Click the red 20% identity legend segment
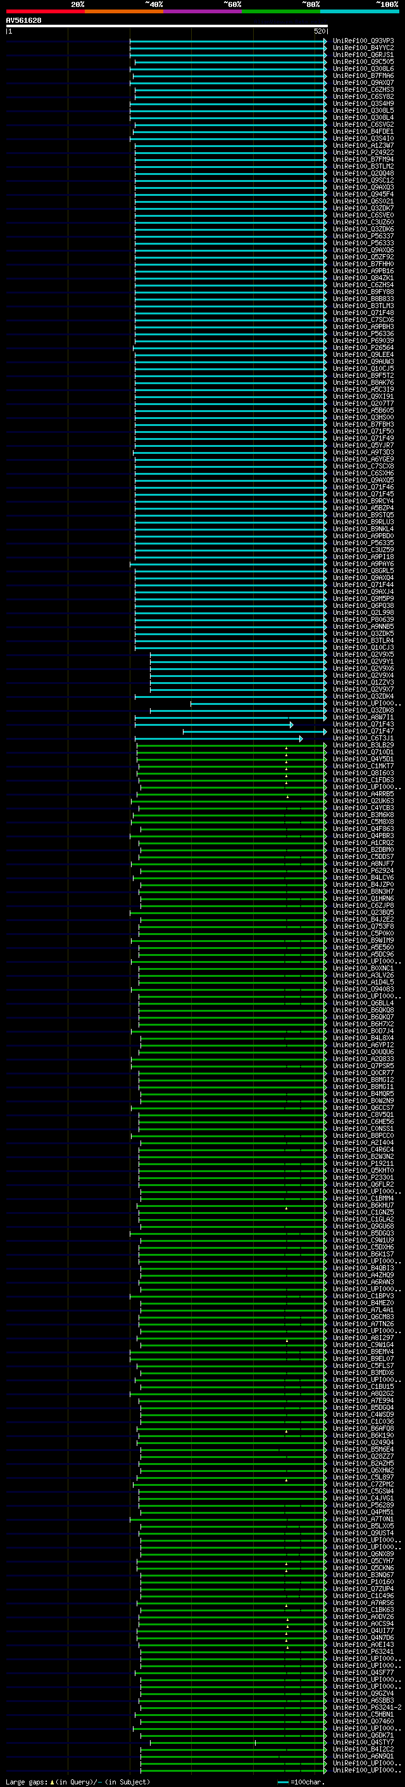The image size is (405, 1787). click(45, 12)
